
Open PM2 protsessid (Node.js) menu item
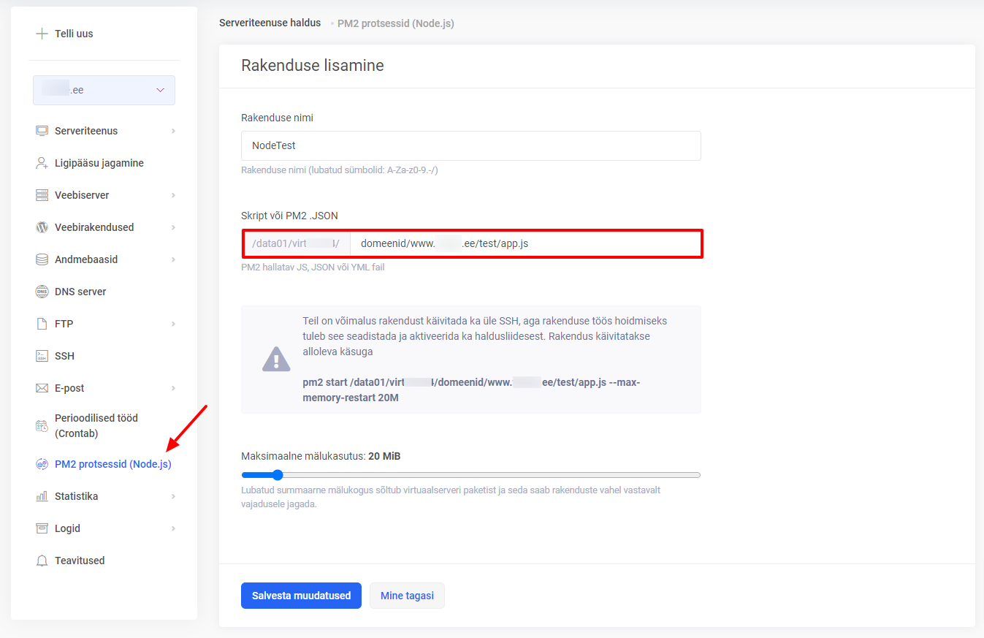(x=112, y=464)
